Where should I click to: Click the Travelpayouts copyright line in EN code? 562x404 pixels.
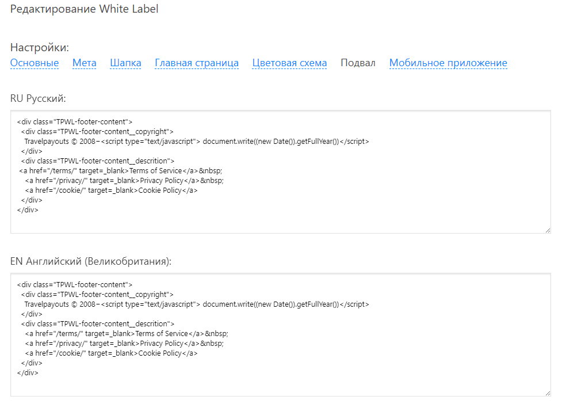[x=196, y=304]
